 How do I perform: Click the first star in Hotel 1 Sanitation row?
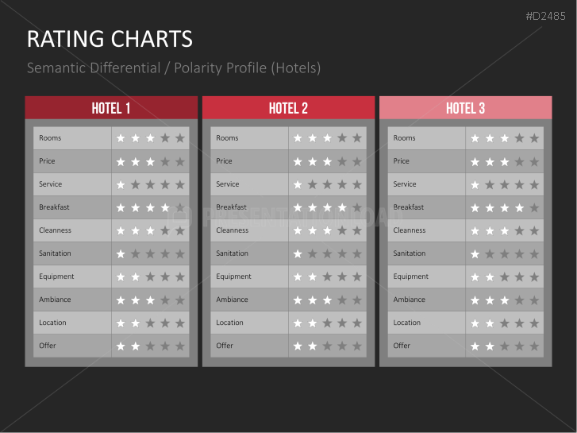(121, 253)
